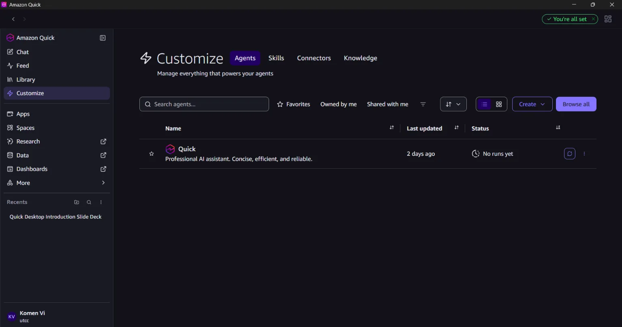Switch to the Knowledge tab
The width and height of the screenshot is (622, 327).
click(361, 58)
